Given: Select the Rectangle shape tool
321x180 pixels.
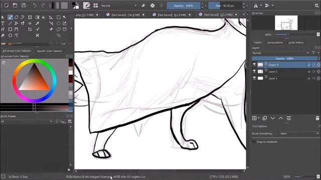Looking at the screenshot, I should [10, 29].
